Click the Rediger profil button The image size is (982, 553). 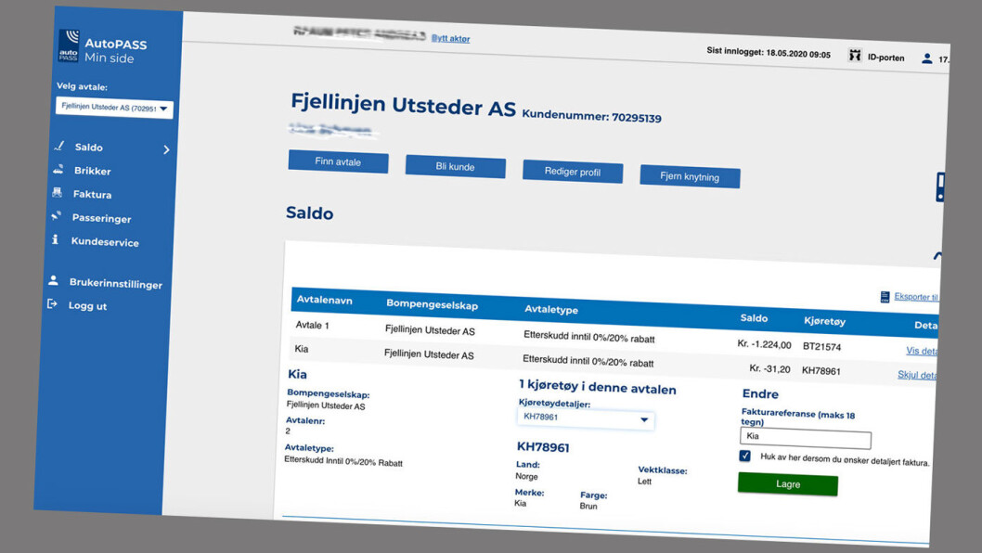[573, 172]
